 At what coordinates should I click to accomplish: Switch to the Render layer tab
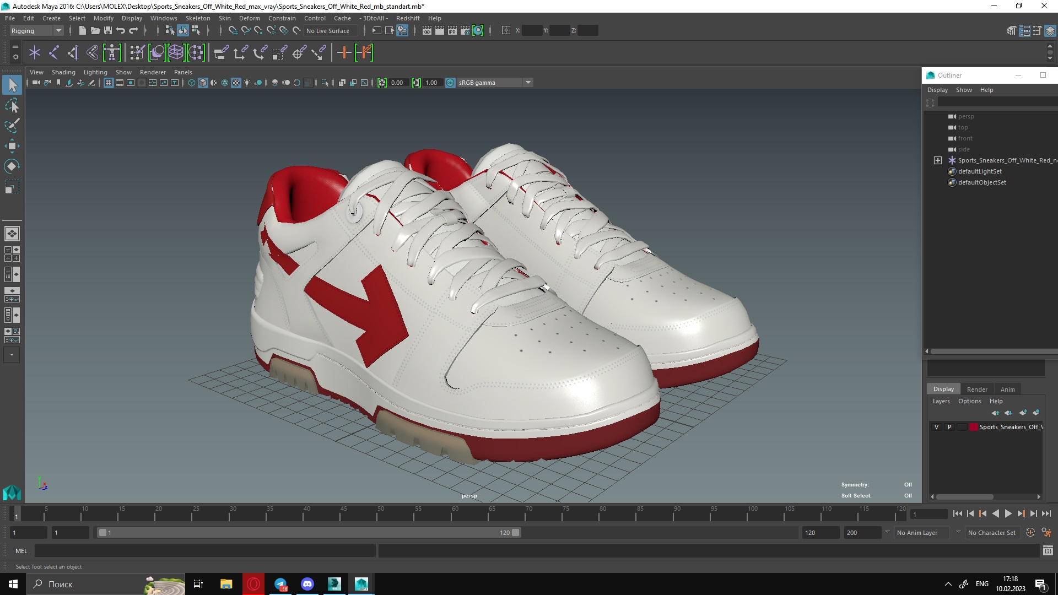tap(977, 390)
